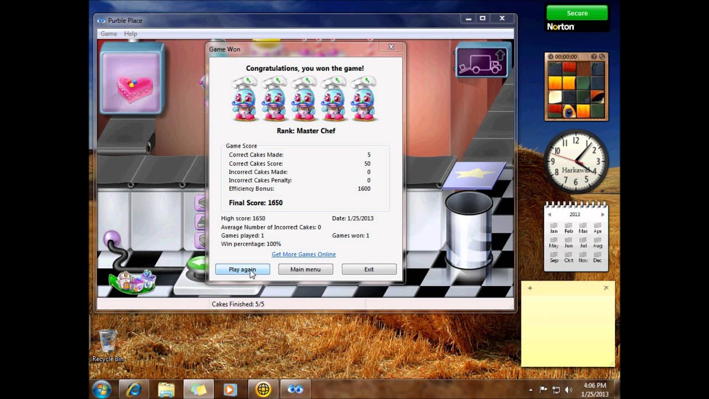The height and width of the screenshot is (399, 709).
Task: Click the metal trash can in the bakery
Action: point(469,232)
